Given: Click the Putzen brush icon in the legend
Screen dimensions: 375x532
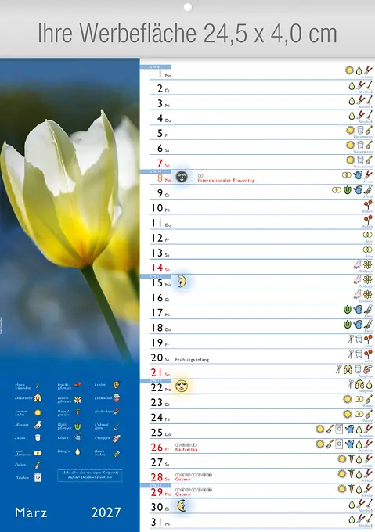Looking at the screenshot, I should [38, 465].
